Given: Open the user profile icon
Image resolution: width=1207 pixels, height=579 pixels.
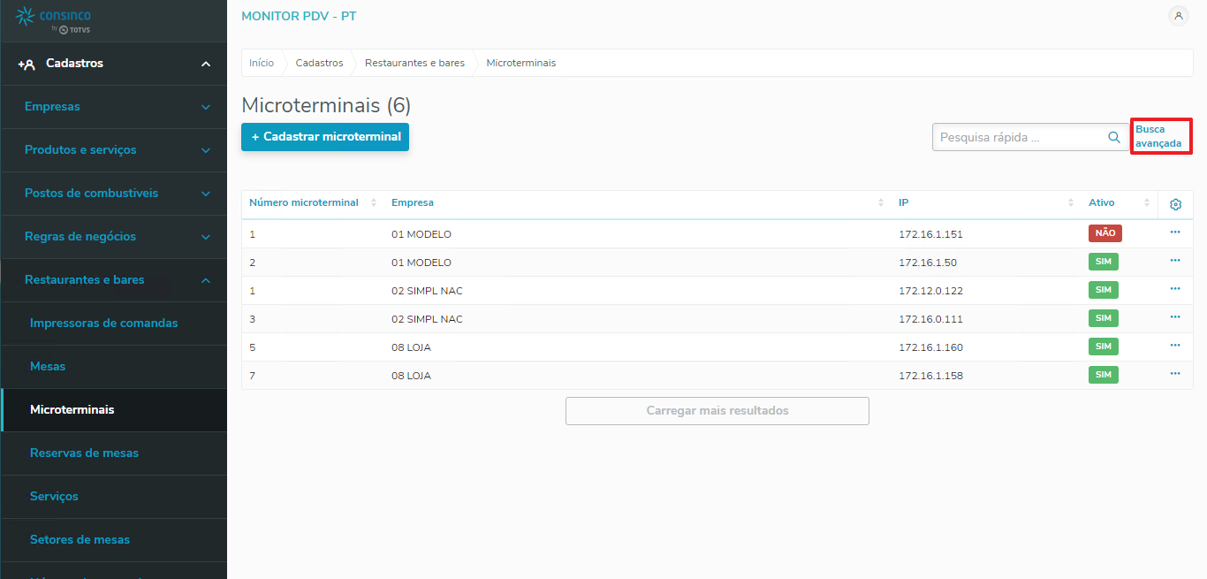Looking at the screenshot, I should click(x=1179, y=16).
